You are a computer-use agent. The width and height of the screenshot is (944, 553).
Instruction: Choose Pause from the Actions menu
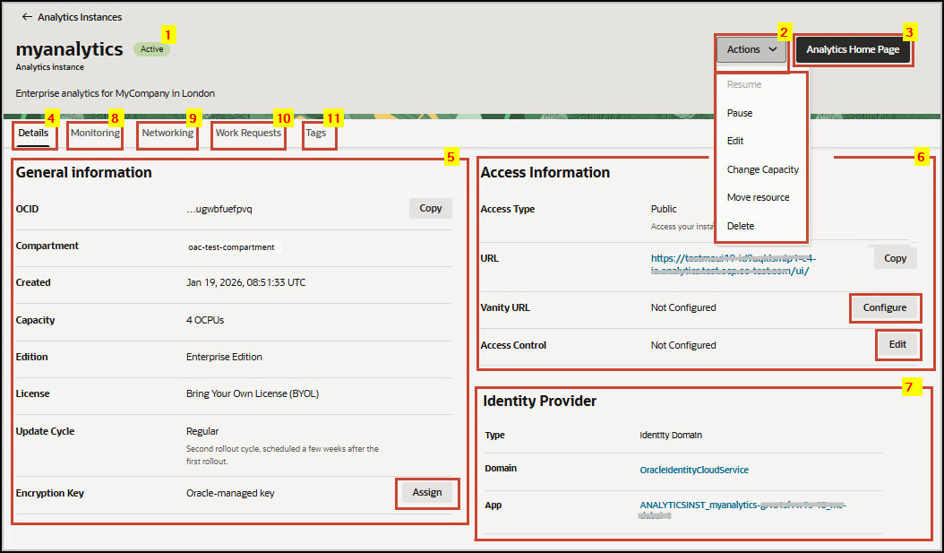point(739,113)
